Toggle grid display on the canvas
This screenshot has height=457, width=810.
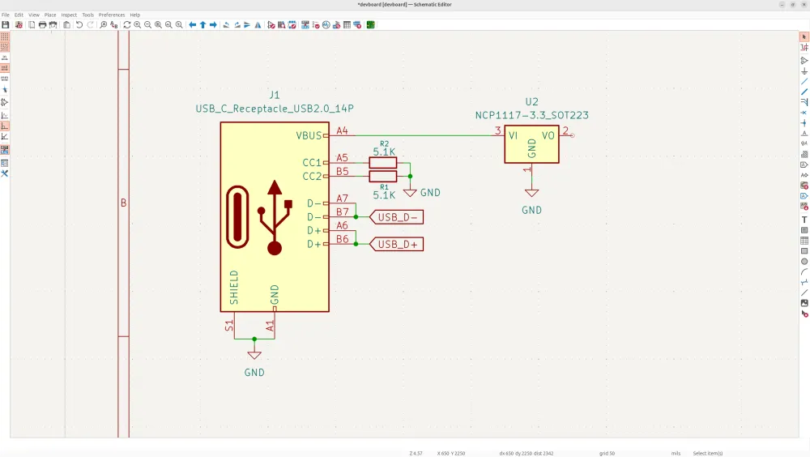tap(5, 36)
